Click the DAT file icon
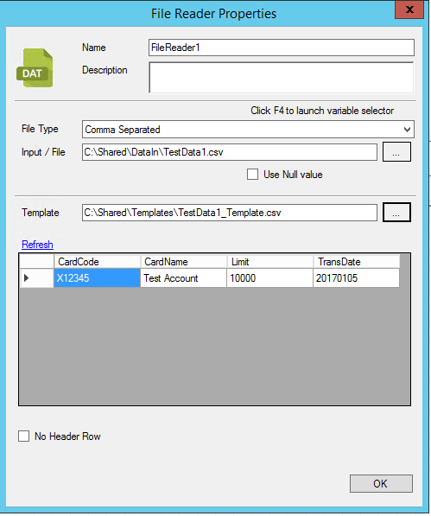 [x=35, y=67]
